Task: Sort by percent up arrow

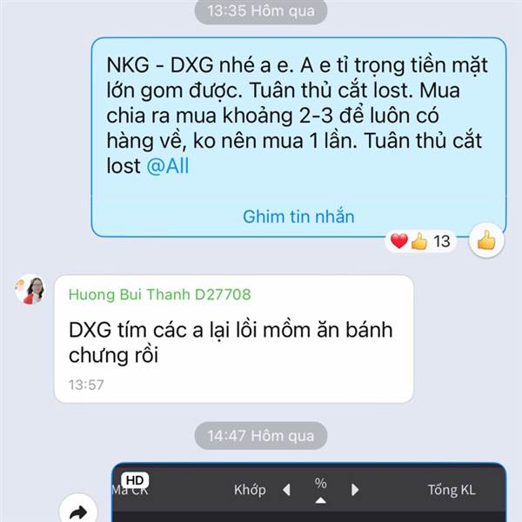Action: click(320, 500)
